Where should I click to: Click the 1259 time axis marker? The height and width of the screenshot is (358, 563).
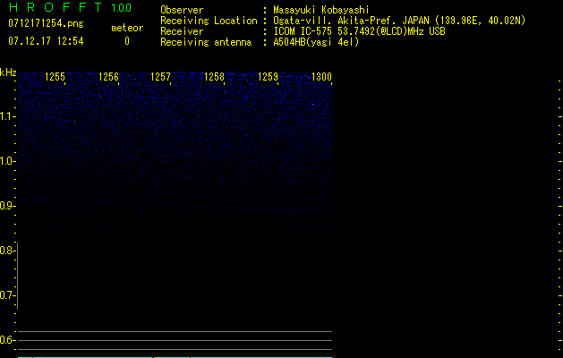coord(268,77)
